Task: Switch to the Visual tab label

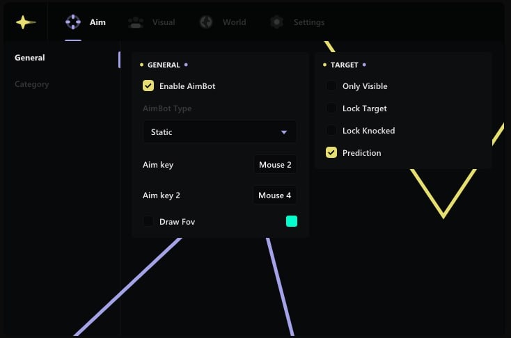Action: coord(164,22)
